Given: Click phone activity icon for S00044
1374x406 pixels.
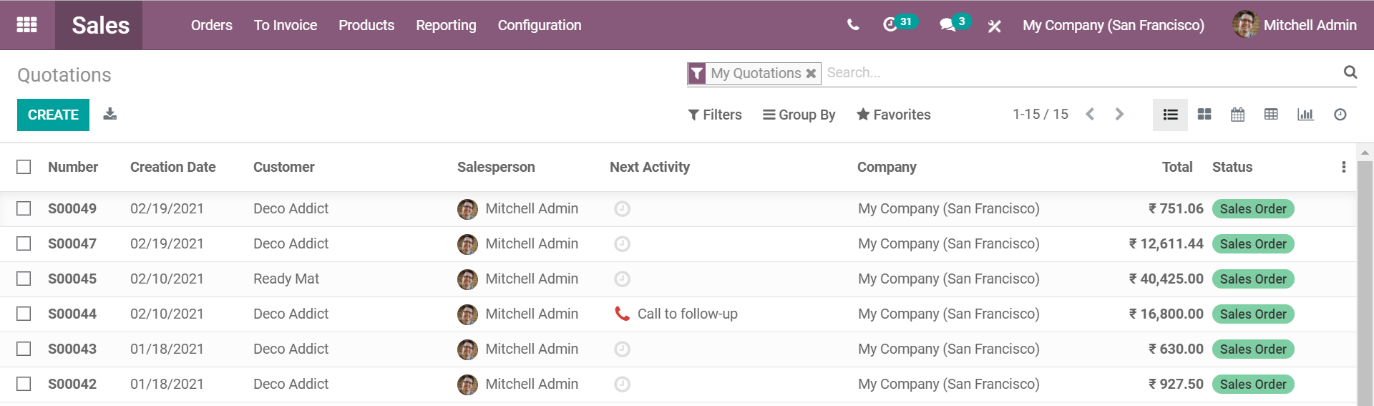Looking at the screenshot, I should tap(622, 314).
